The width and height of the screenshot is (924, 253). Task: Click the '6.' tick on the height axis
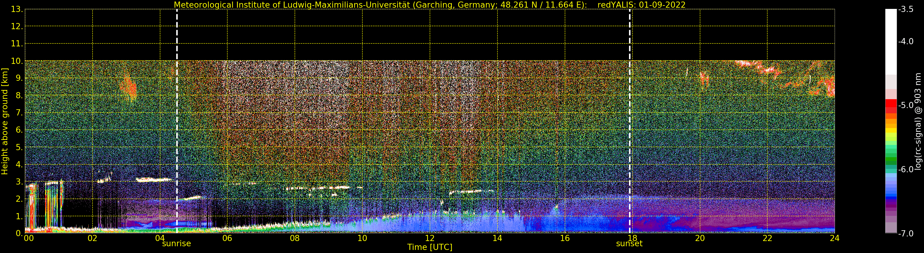[x=19, y=130]
